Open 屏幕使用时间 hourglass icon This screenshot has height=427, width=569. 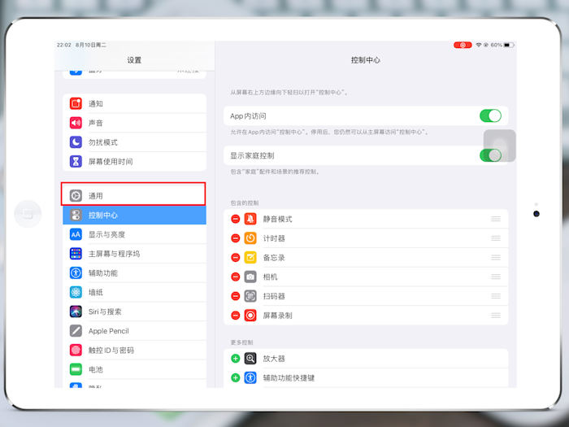[76, 161]
